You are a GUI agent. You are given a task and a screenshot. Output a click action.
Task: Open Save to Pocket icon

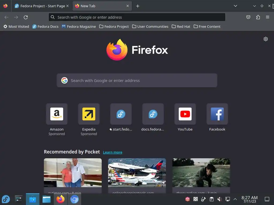coord(248,17)
